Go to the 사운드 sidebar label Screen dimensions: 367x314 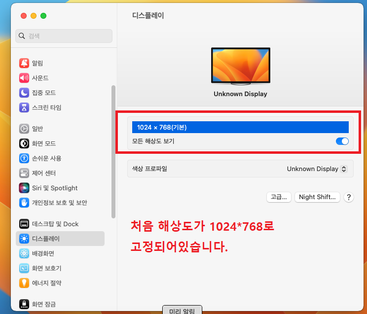tap(40, 78)
